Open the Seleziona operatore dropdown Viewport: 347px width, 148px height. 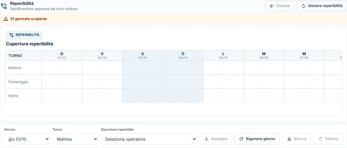pyautogui.click(x=149, y=139)
